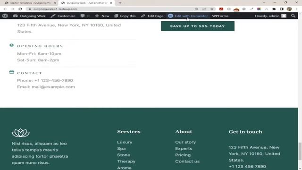The width and height of the screenshot is (302, 170).
Task: Click the tab search chevron
Action: click(x=264, y=2)
